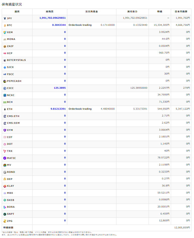The image size is (194, 238).
Task: Open the DOT zero balance link
Action: click(x=65, y=144)
